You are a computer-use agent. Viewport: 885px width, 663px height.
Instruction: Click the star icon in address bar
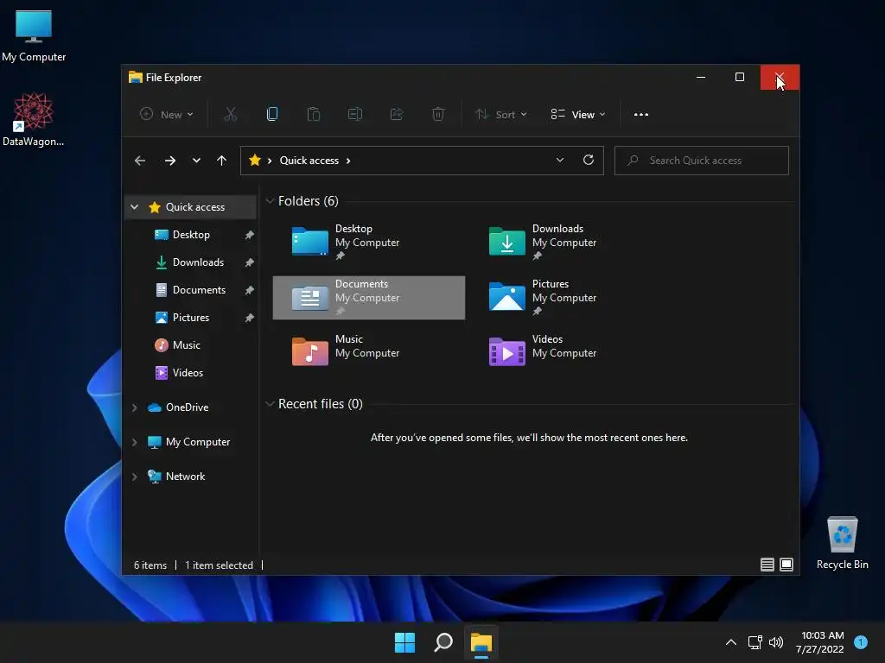click(255, 160)
